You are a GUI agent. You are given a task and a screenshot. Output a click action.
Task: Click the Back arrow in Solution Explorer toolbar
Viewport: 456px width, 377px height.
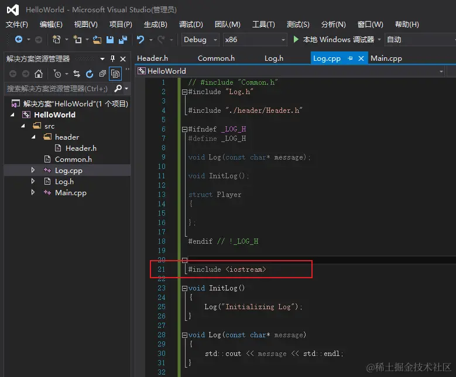point(13,74)
